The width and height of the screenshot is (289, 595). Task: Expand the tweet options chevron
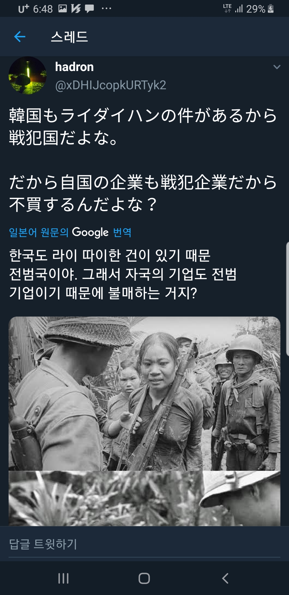point(277,67)
